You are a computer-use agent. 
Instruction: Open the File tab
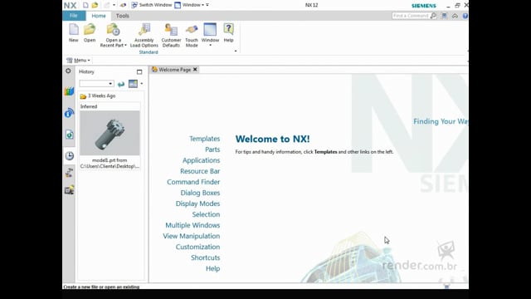tap(74, 16)
